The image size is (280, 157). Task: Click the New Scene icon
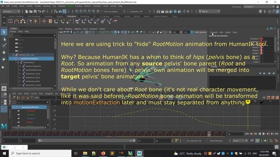(26, 11)
